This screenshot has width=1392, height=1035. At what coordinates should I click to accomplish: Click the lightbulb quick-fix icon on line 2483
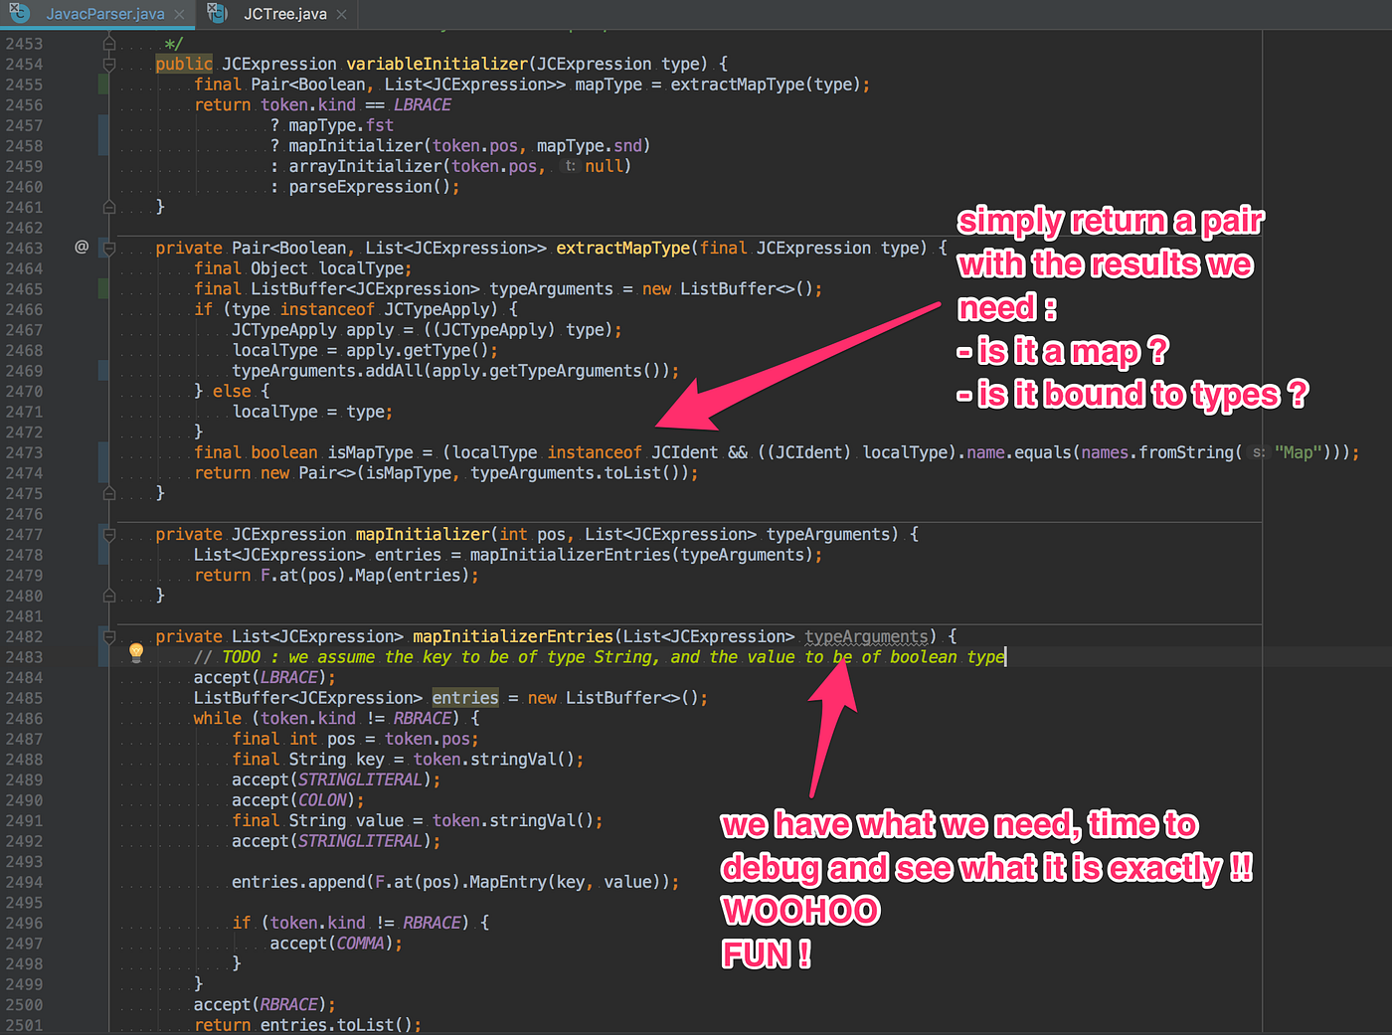(x=135, y=651)
